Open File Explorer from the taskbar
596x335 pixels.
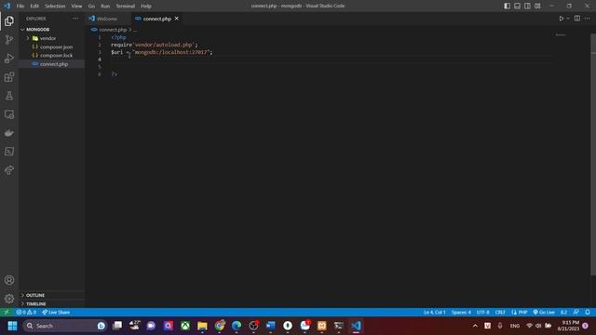[x=202, y=326]
